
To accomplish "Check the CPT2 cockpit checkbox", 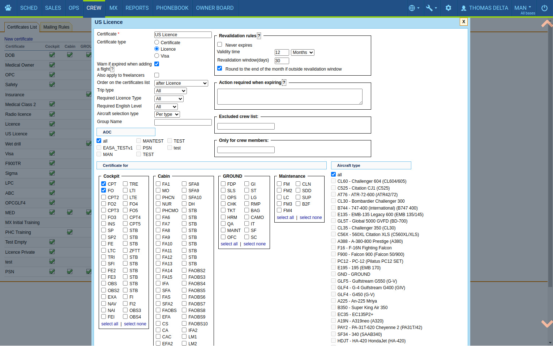I will coord(104,197).
